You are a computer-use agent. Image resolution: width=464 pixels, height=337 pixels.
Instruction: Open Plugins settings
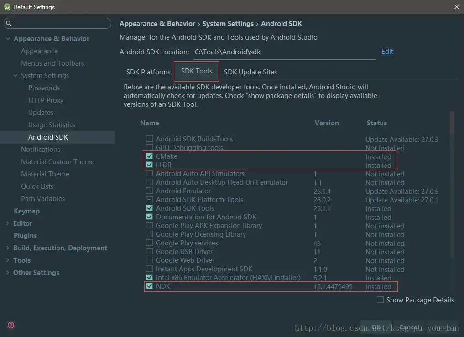pos(26,236)
